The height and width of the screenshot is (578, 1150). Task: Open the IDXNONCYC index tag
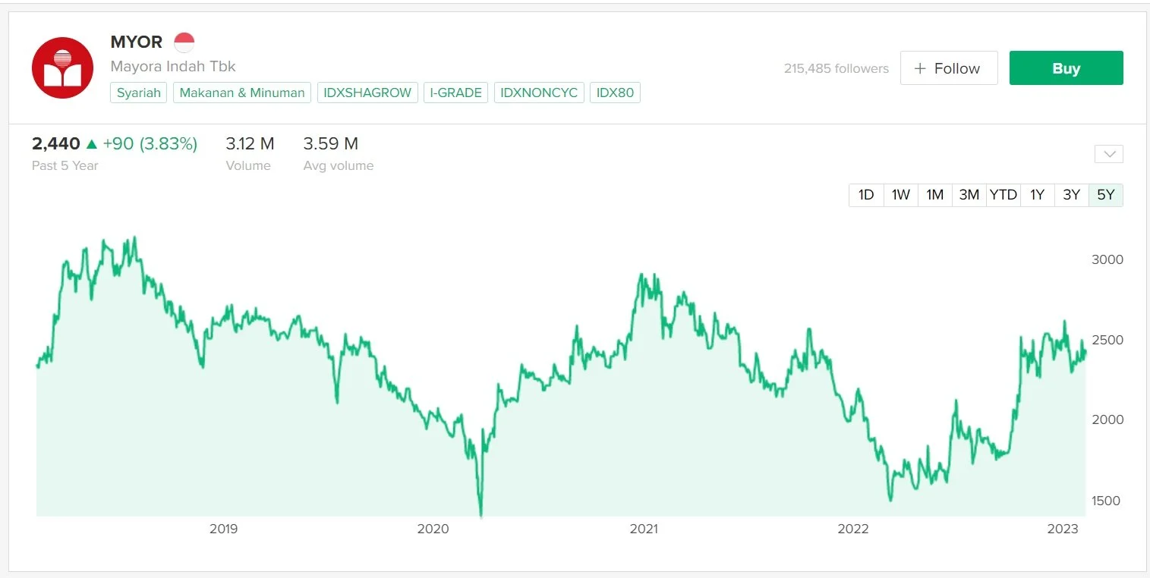tap(539, 93)
